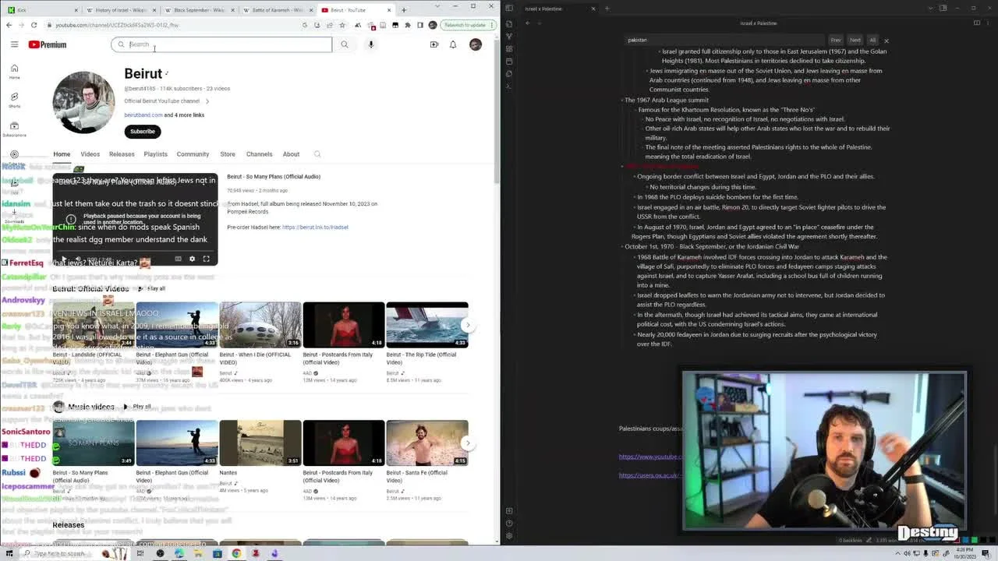Open the beirut.lnk.to/Hadsel pre-order link
The height and width of the screenshot is (561, 998).
tap(315, 228)
